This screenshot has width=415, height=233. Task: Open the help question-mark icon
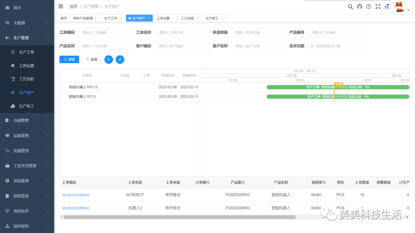point(369,7)
